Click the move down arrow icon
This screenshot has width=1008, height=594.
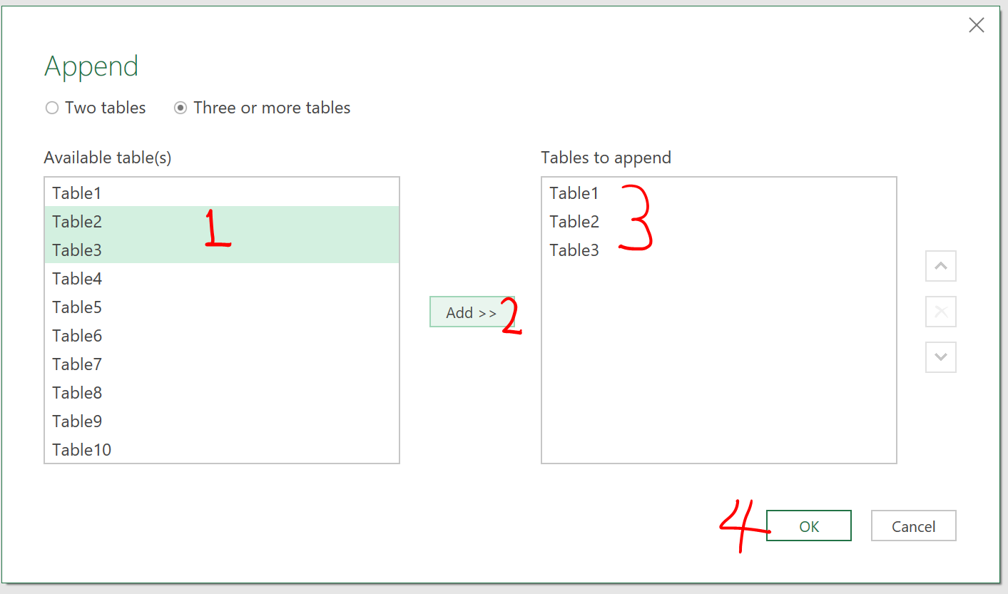(x=940, y=357)
